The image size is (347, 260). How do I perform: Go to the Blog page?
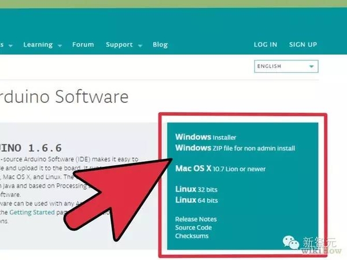(160, 44)
